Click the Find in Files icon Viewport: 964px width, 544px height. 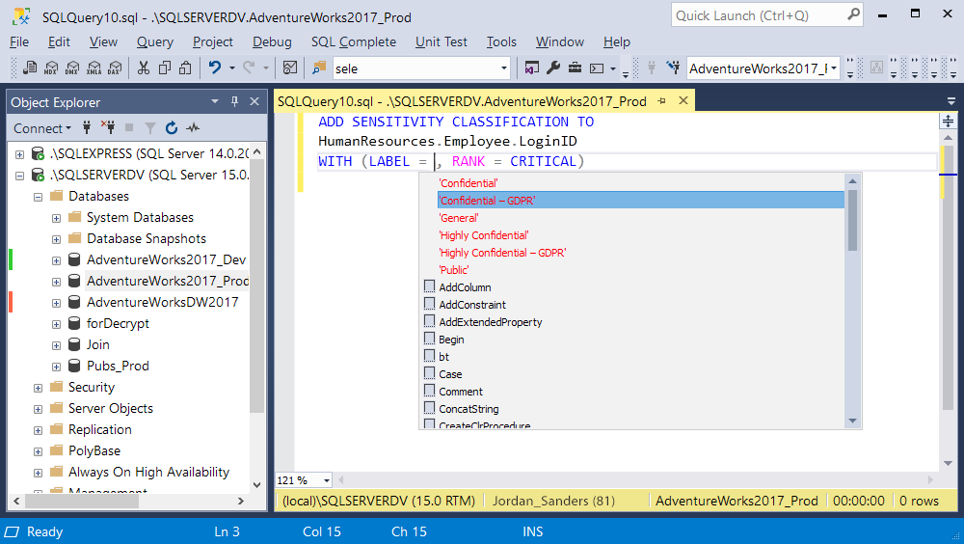(318, 68)
